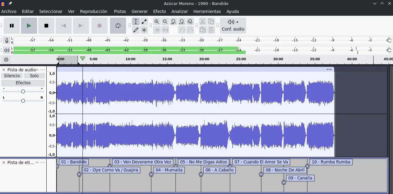Choose the Multi-tool asterisk icon
Viewport: 393px width, 194px height.
[x=144, y=30]
